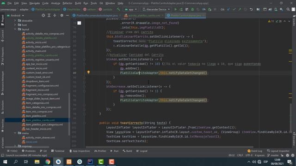Open the Android project view dropdown
The width and height of the screenshot is (296, 166).
[15, 15]
